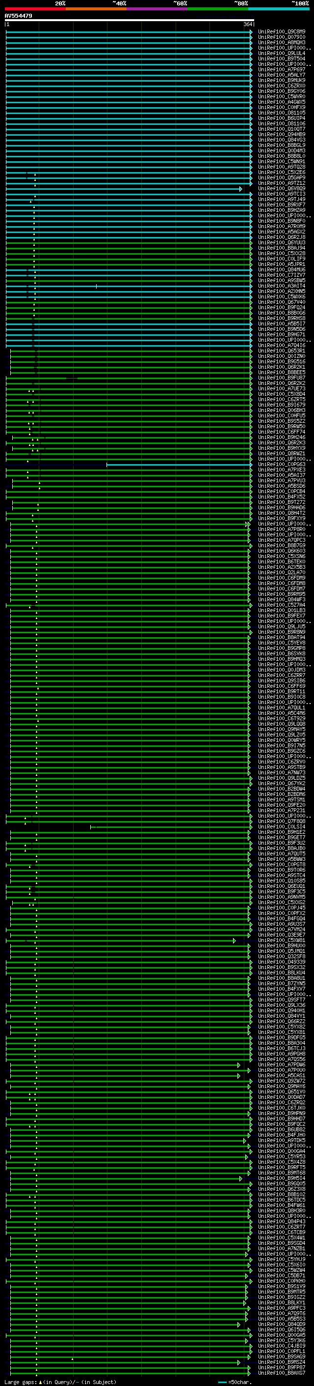Click the red 20% identity legend bar
The image size is (314, 1386).
(35, 9)
